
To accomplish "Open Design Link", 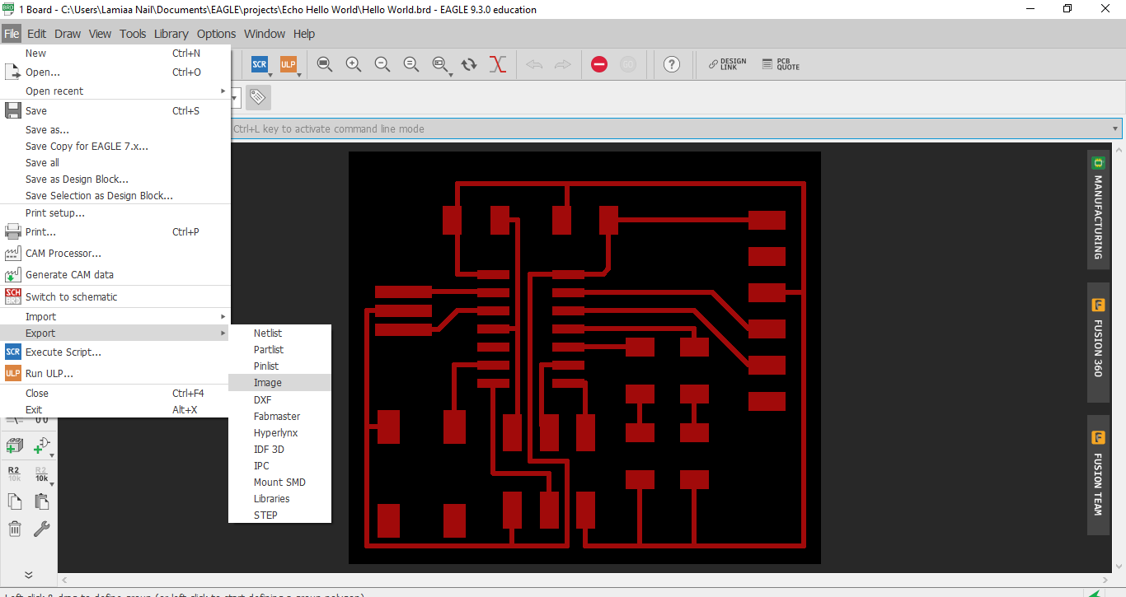I will coord(728,64).
